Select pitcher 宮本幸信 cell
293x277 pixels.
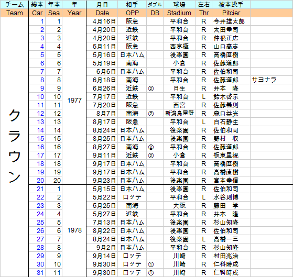pyautogui.click(x=231, y=181)
